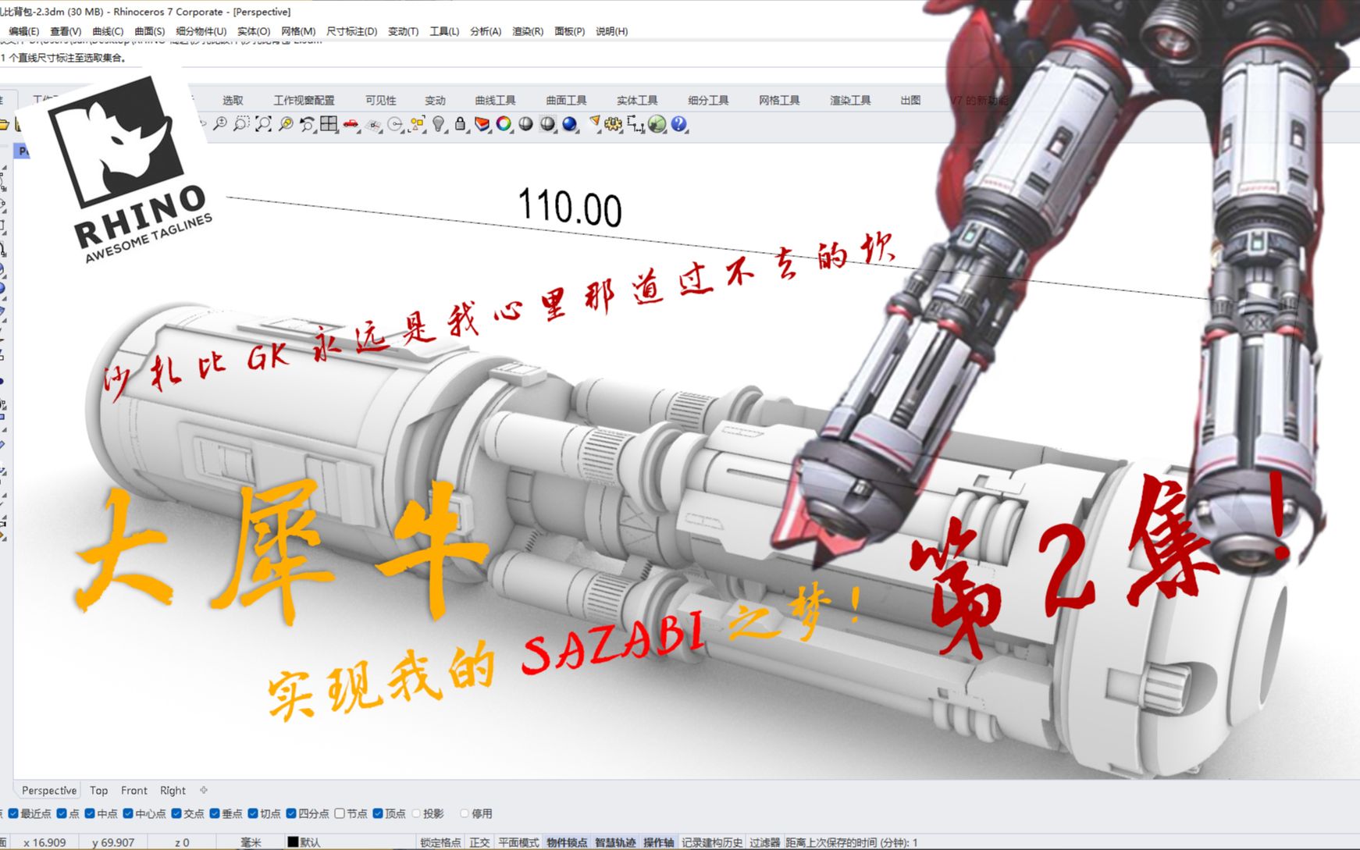The width and height of the screenshot is (1360, 850).
Task: Click the Undo View Change icon
Action: click(307, 123)
